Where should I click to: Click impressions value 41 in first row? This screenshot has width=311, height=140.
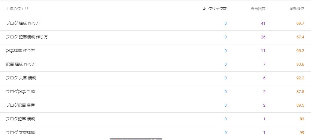tap(263, 23)
